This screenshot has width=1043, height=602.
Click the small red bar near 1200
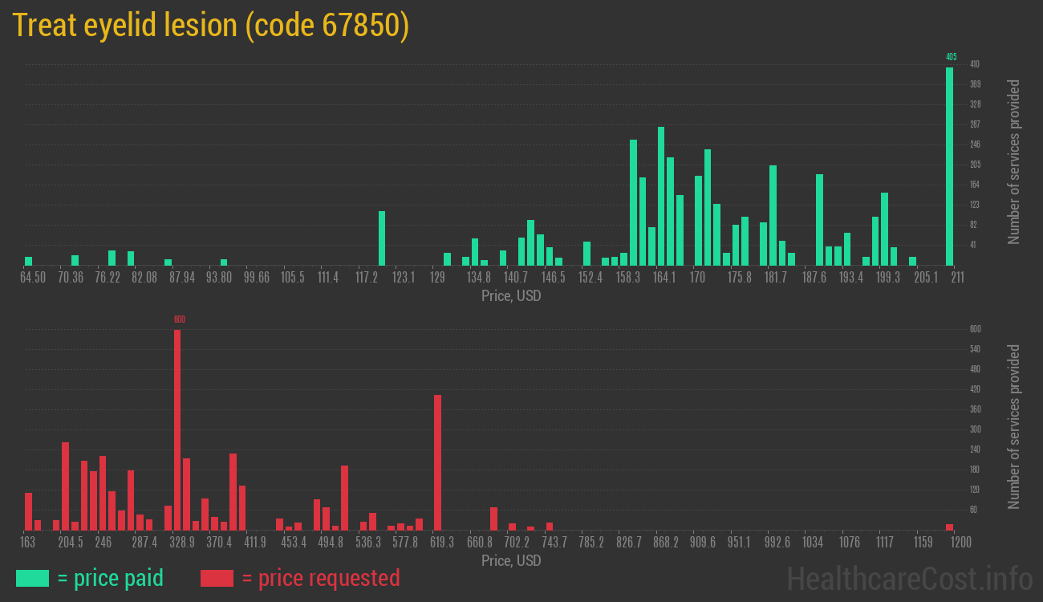[x=949, y=527]
